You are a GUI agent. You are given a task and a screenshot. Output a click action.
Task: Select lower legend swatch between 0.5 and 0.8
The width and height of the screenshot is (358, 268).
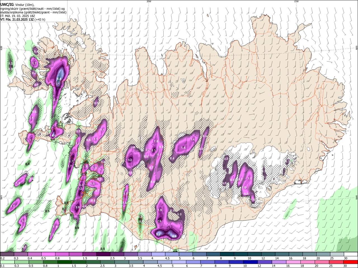36,262
